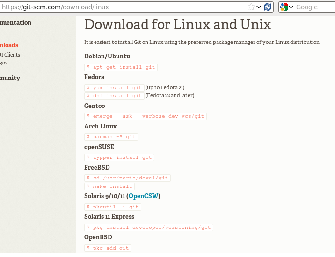Click the bookmark star icon in address bar
Image resolution: width=335 pixels, height=257 pixels.
coord(251,7)
